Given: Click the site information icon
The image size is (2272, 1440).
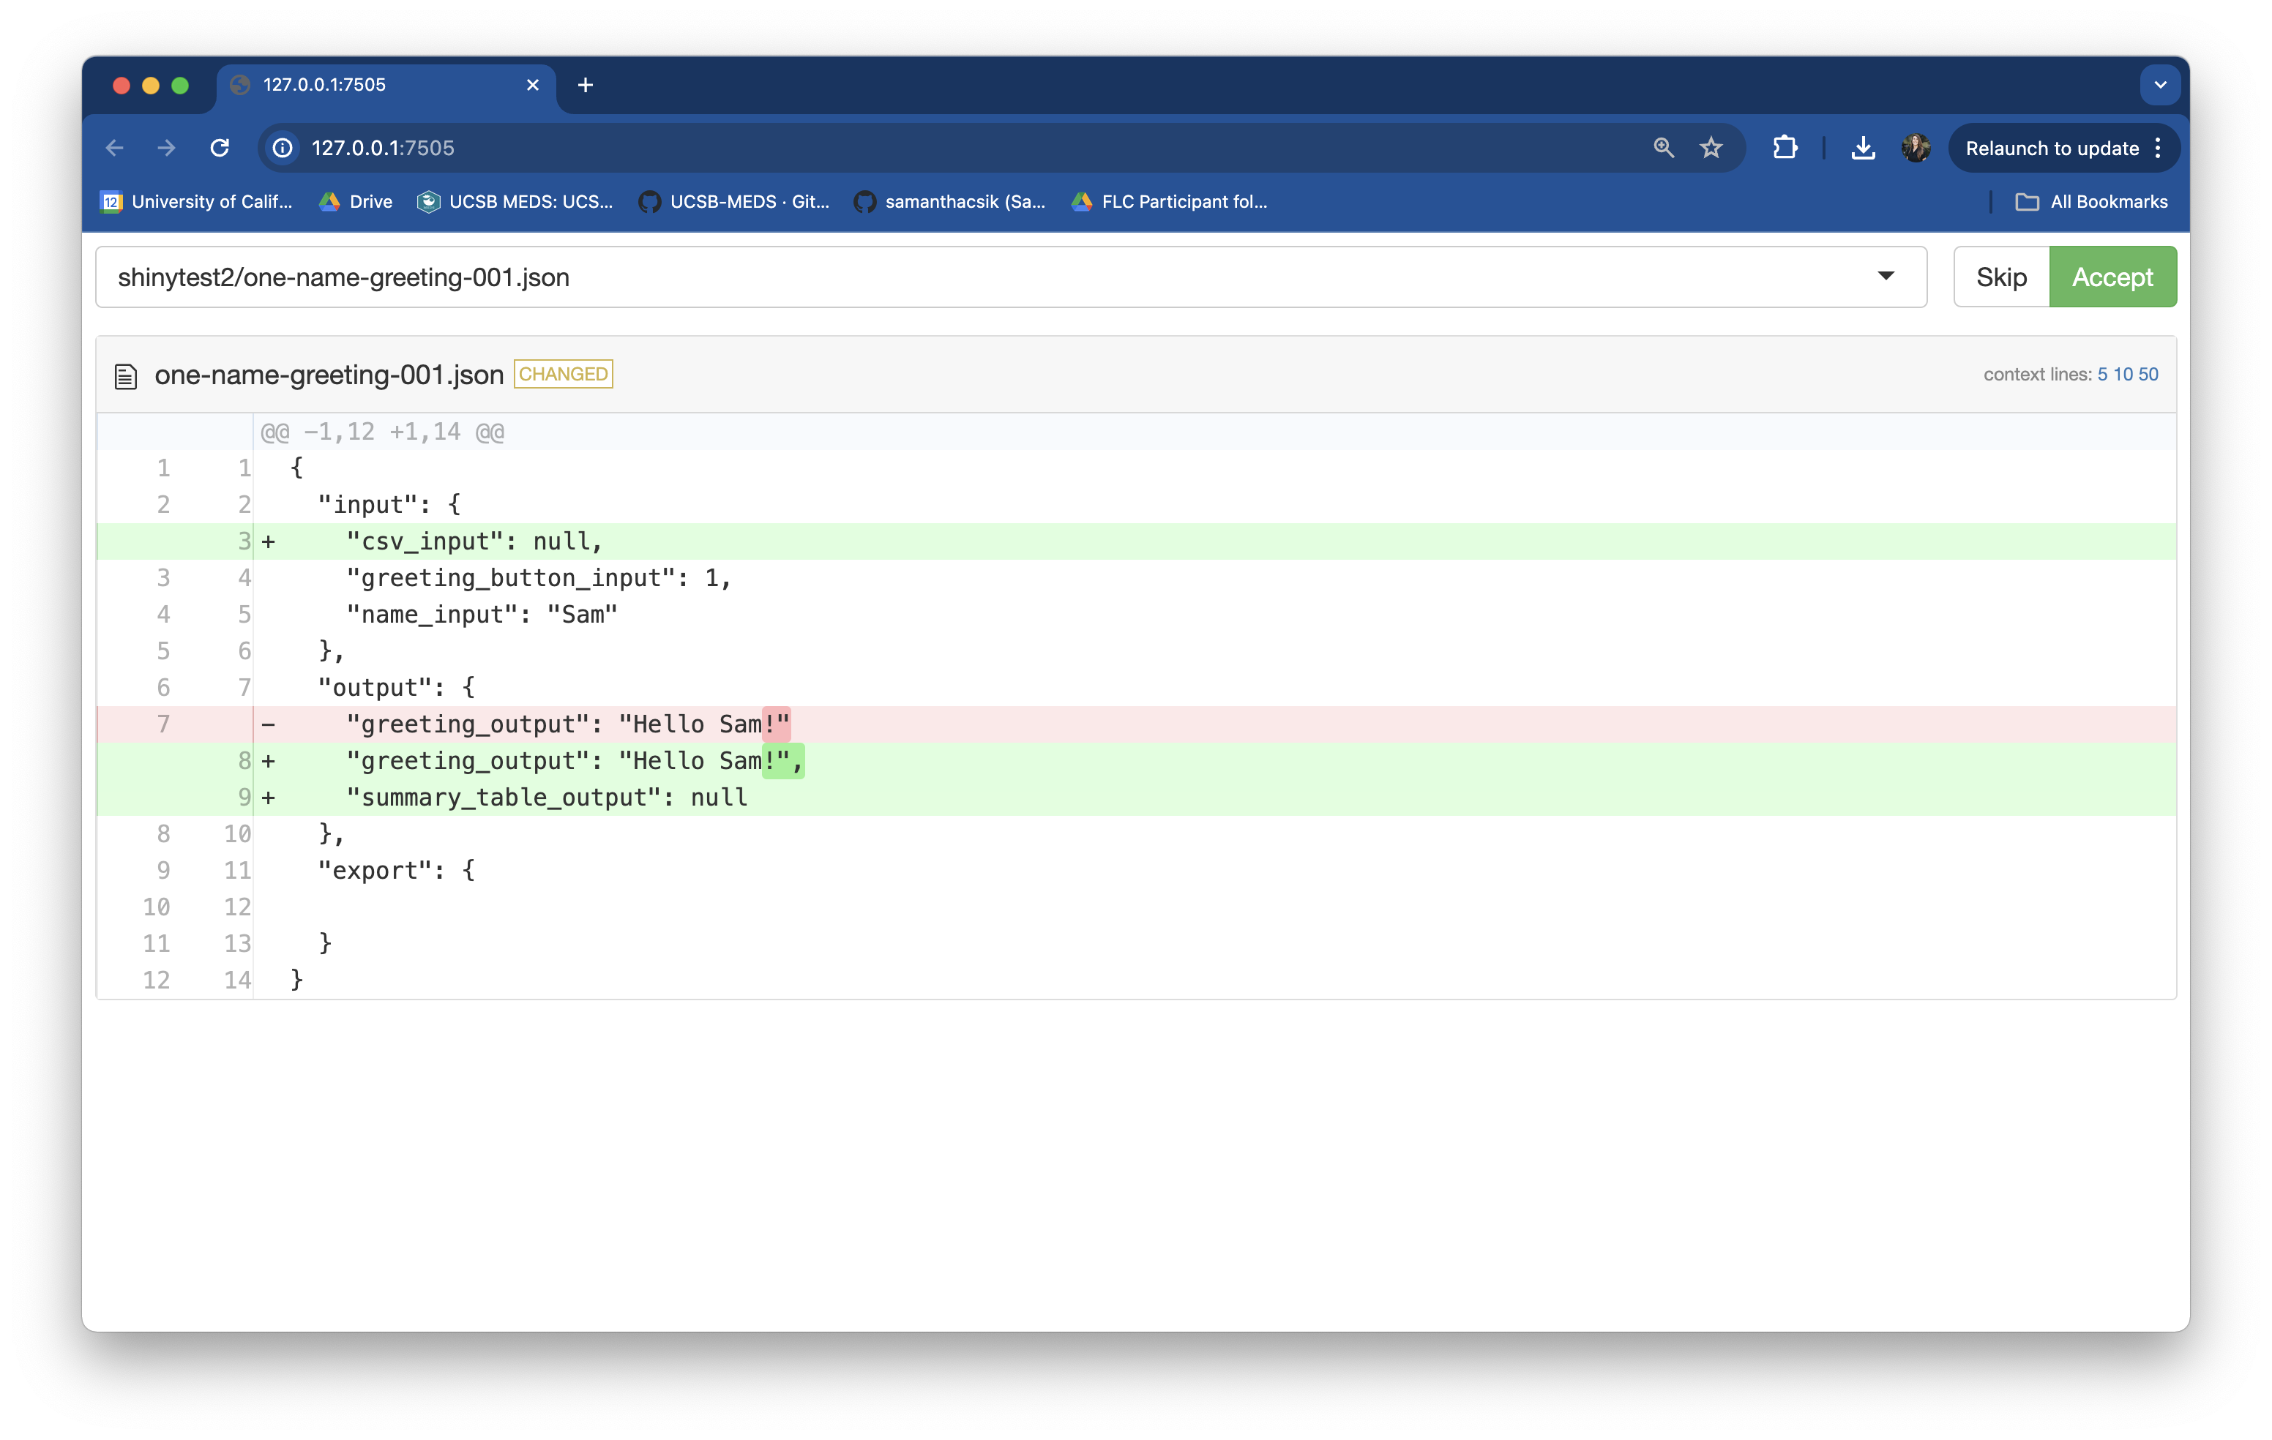Looking at the screenshot, I should click(282, 148).
